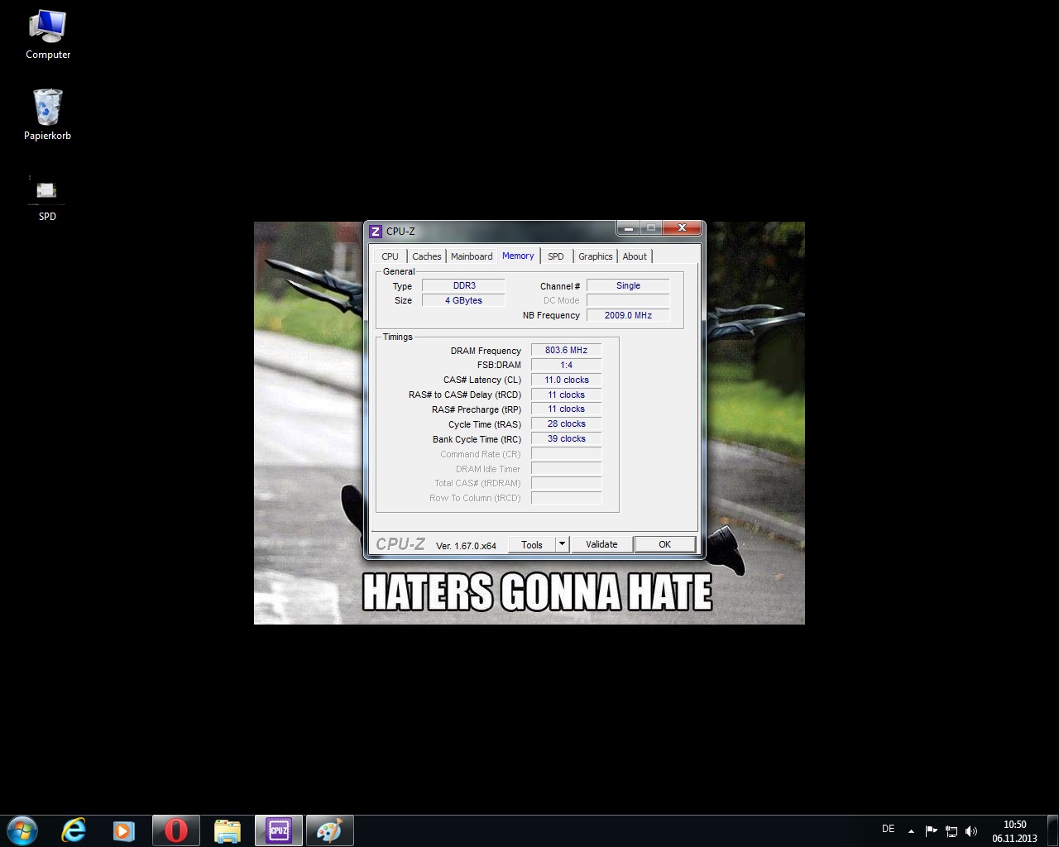Open the Papierkorb recycle bin icon
1059x847 pixels.
(x=47, y=115)
